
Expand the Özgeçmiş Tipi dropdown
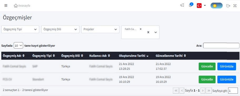[x=20, y=29]
